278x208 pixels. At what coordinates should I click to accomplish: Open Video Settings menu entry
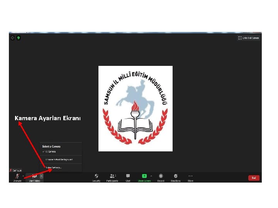(61, 168)
